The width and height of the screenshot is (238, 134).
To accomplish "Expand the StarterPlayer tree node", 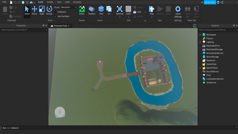I will pos(200,68).
